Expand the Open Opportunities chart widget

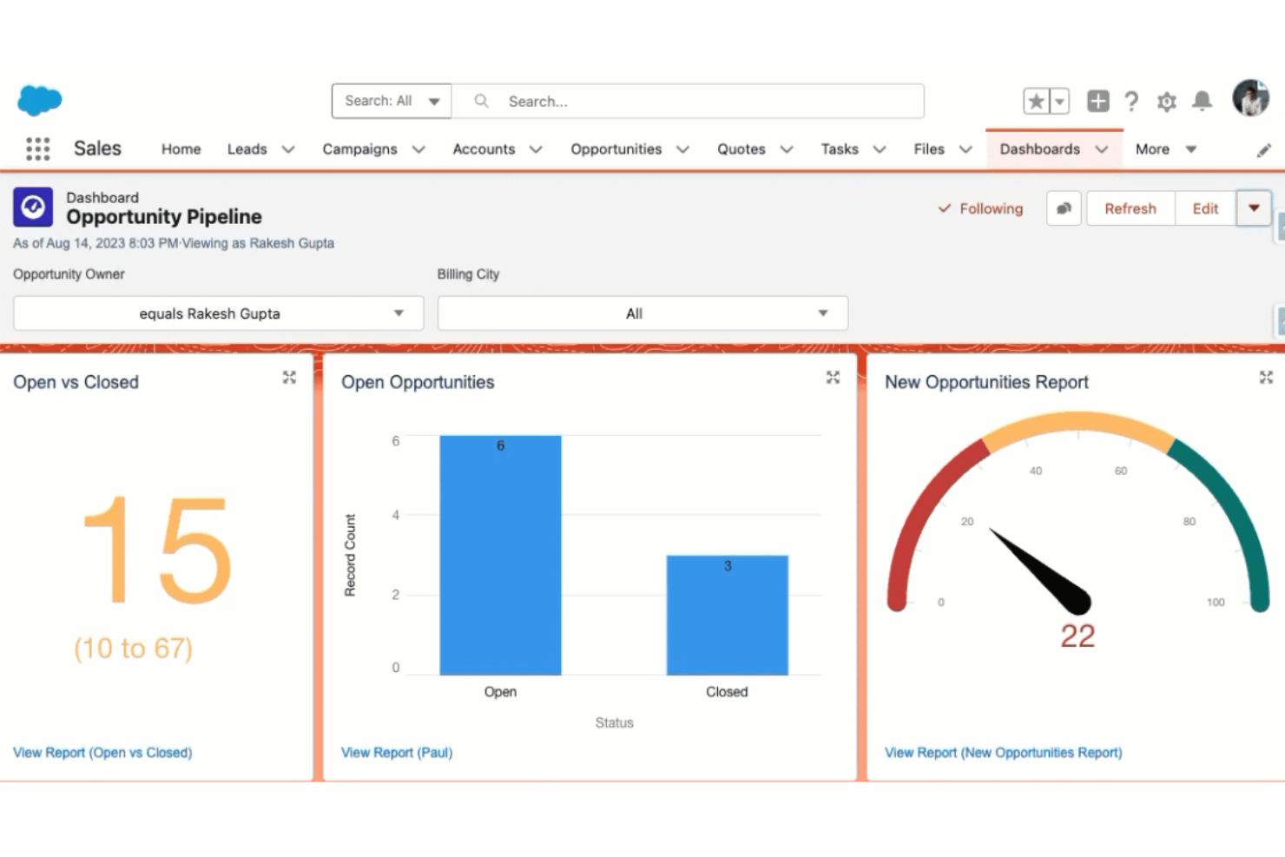click(x=833, y=377)
